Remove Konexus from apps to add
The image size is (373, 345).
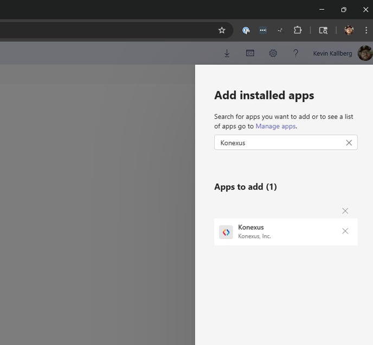point(345,231)
